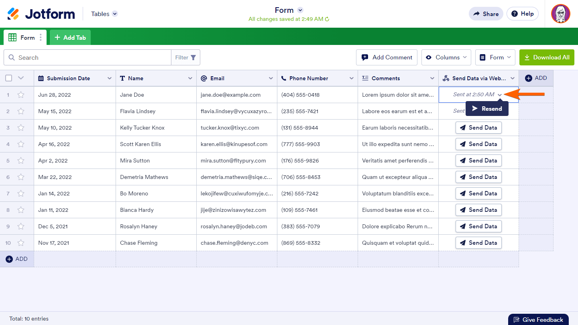The image size is (578, 325).
Task: Click the Total: 10 entries status text
Action: (29, 319)
